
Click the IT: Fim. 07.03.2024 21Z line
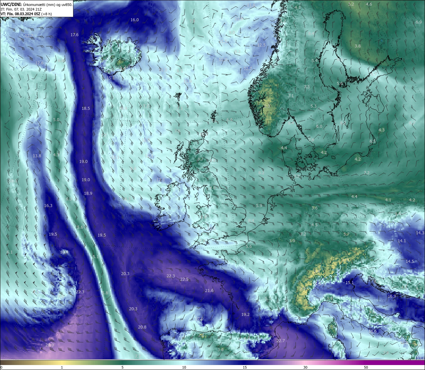click(21, 10)
